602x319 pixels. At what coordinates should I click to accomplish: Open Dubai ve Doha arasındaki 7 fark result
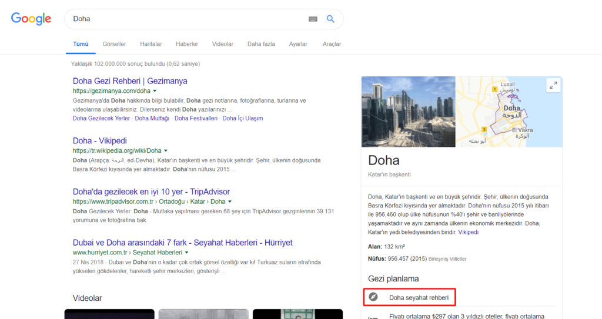182,243
